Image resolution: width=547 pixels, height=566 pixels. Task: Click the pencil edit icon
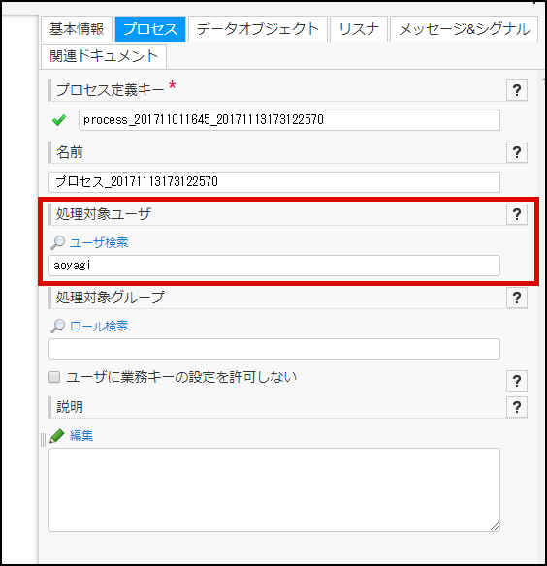[57, 436]
